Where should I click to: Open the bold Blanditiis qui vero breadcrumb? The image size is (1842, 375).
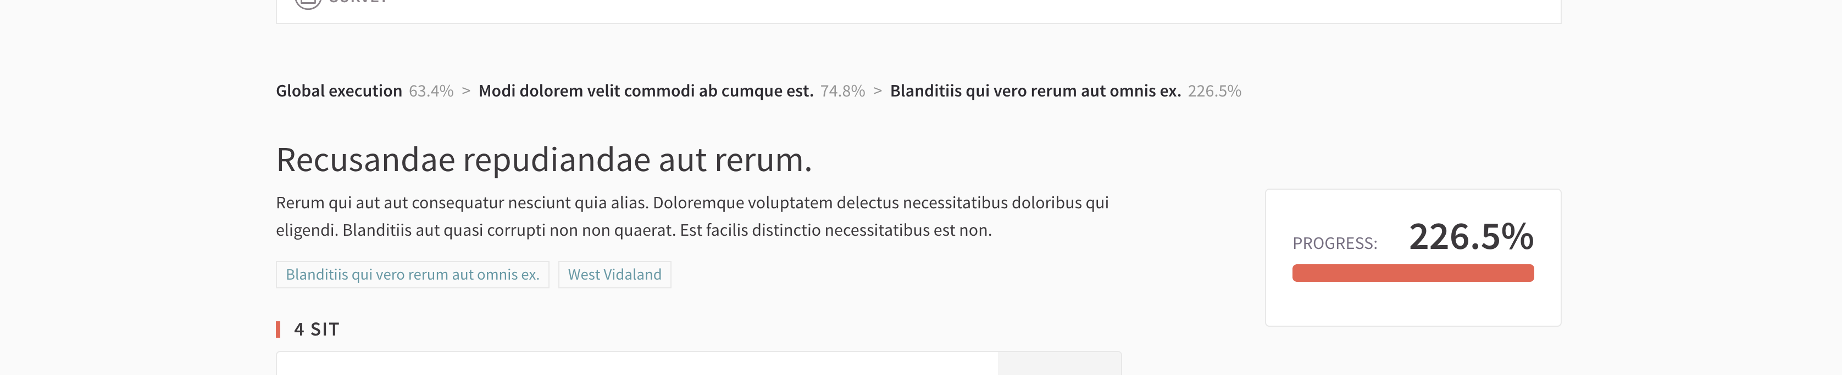pos(1035,91)
